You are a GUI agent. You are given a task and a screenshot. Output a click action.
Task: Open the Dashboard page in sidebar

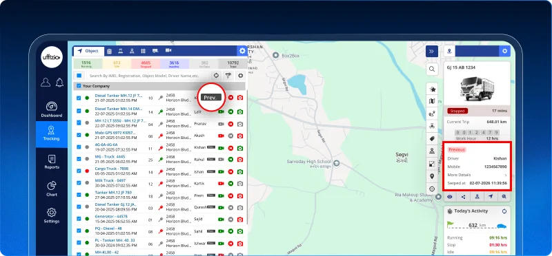point(51,109)
